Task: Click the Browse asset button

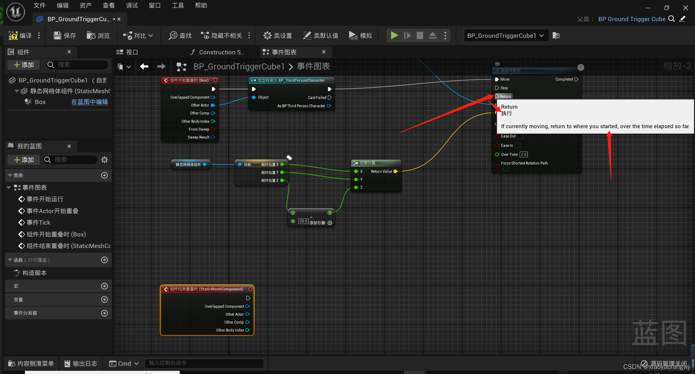Action: pyautogui.click(x=98, y=36)
